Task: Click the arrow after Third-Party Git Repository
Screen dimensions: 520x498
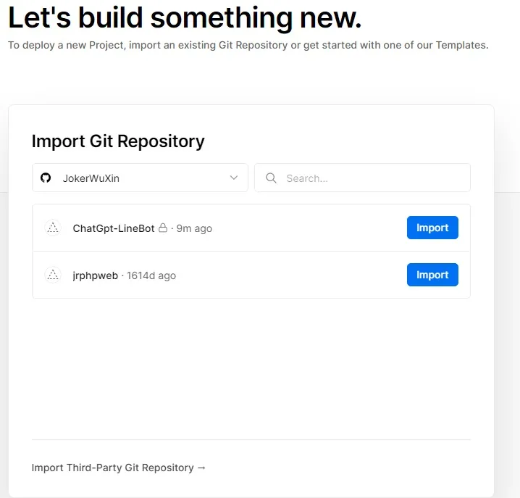Action: tap(201, 468)
